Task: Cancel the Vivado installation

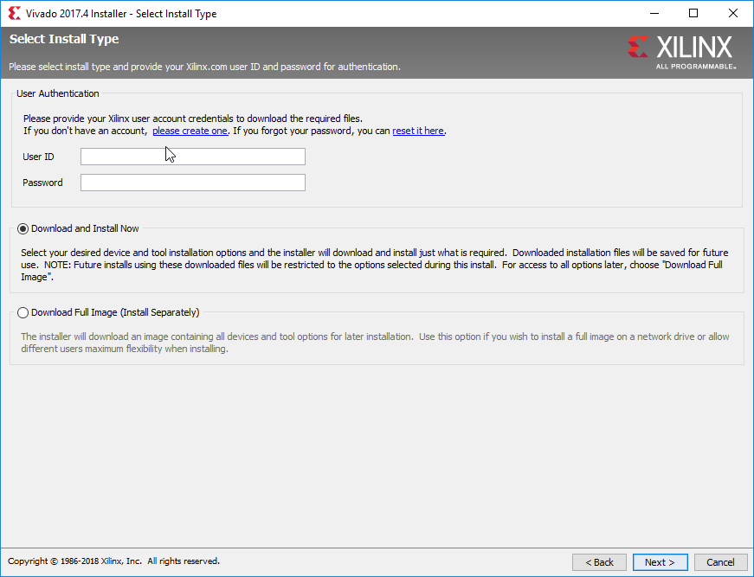Action: coord(720,562)
